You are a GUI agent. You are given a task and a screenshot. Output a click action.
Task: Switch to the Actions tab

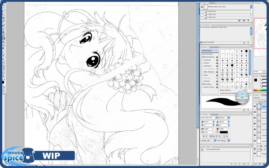212,3
